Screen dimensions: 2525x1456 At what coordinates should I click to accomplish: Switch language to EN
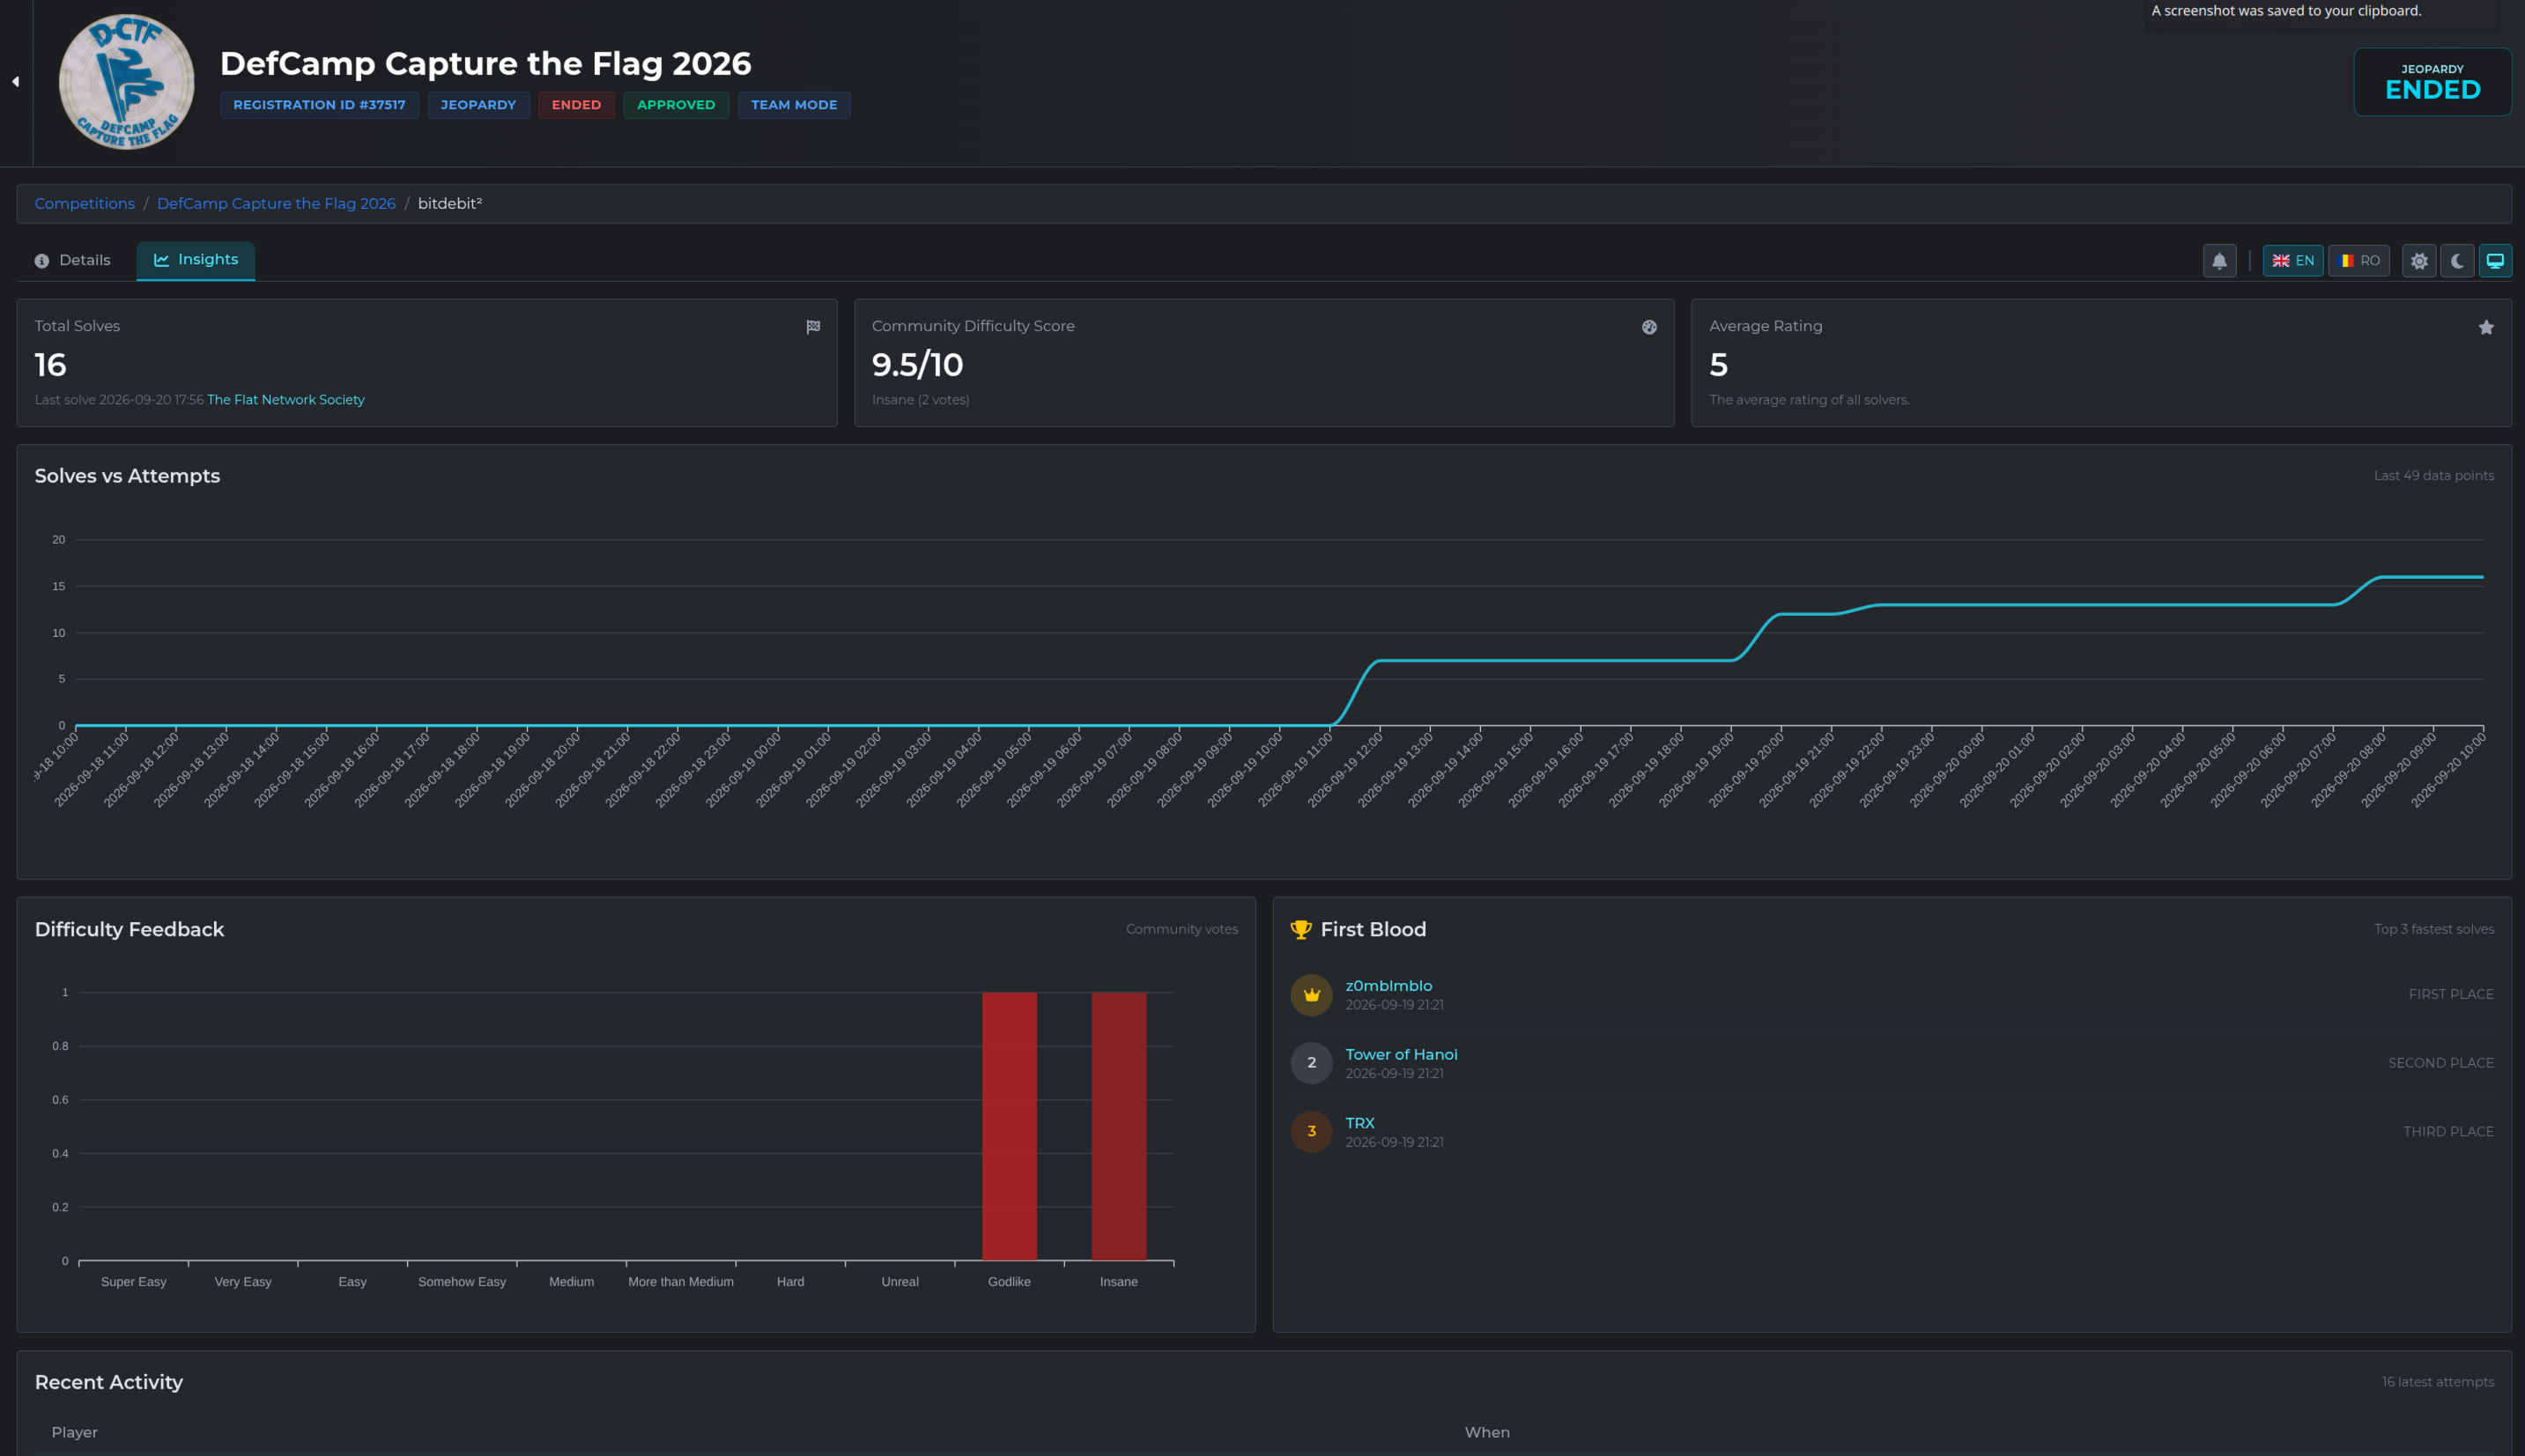(2292, 261)
